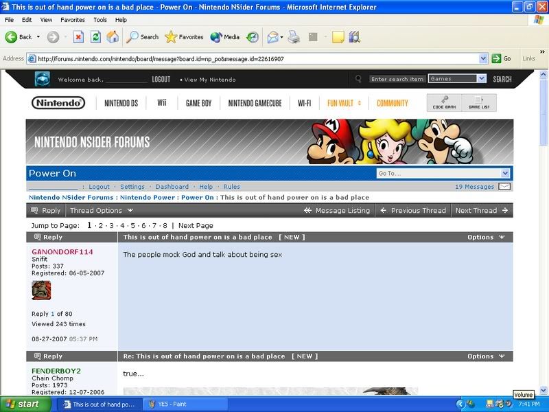Image resolution: width=549 pixels, height=412 pixels.
Task: Click the Print toolbar icon
Action: [x=294, y=37]
